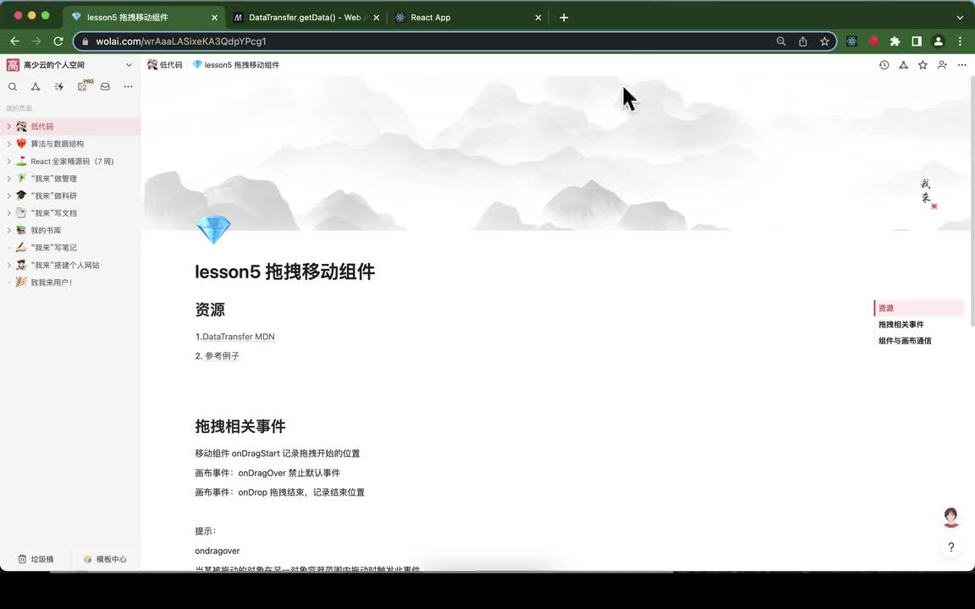
Task: Expand “我来”做科研 page tree
Action: 8,195
